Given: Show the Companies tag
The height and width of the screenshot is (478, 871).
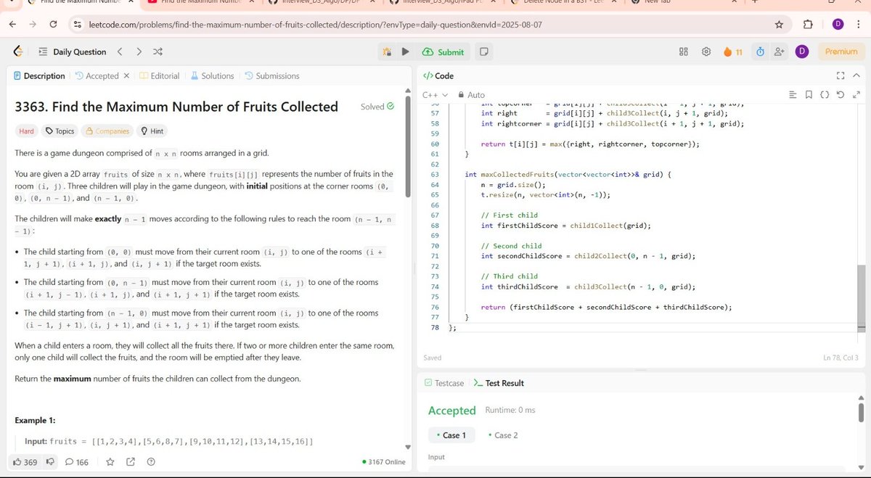Looking at the screenshot, I should [x=107, y=131].
